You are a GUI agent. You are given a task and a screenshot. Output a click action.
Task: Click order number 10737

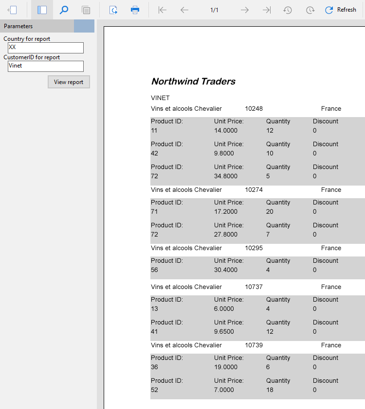pyautogui.click(x=254, y=287)
